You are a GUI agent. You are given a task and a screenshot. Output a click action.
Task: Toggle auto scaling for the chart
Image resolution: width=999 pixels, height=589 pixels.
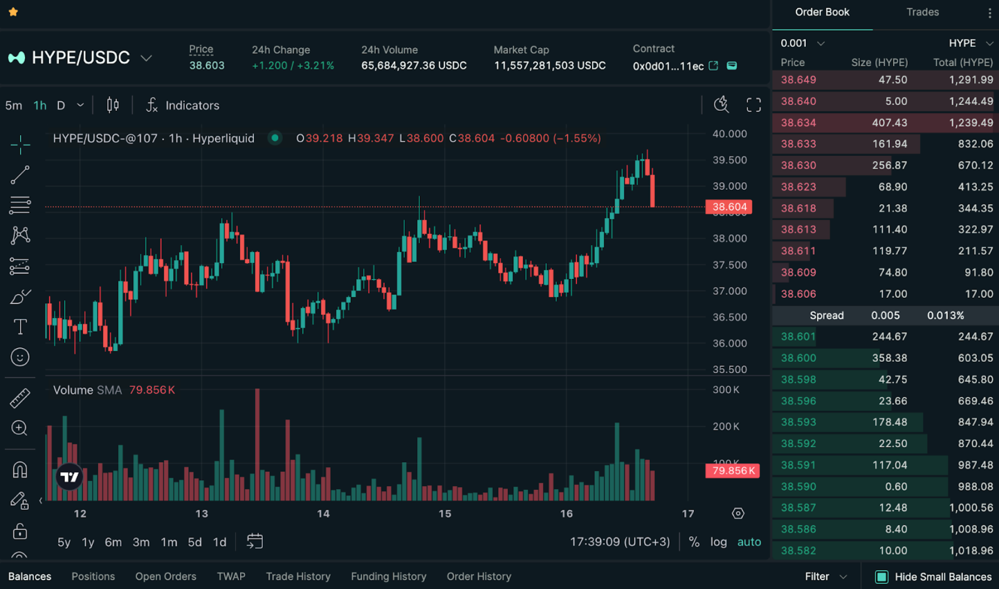[x=748, y=541]
